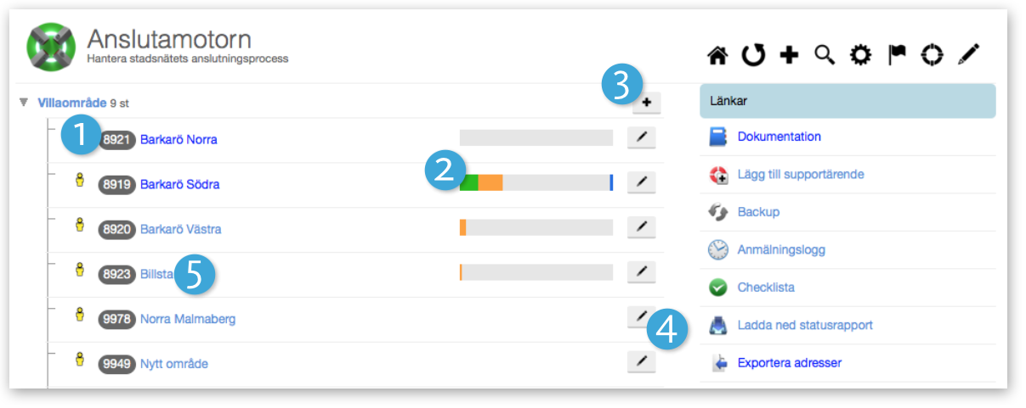
Task: Click the flag icon in toolbar
Action: coord(897,56)
